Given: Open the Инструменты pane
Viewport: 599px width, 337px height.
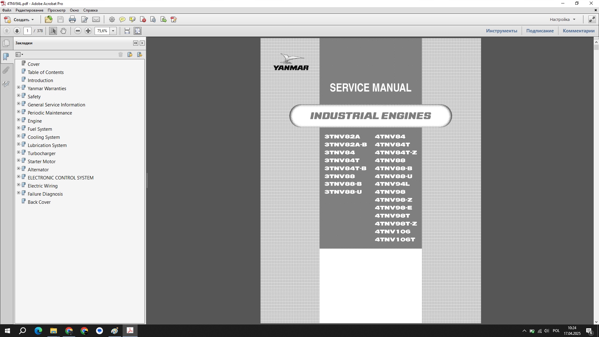Looking at the screenshot, I should click(x=501, y=31).
